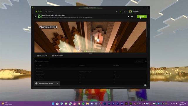Open the feedback icon at bottom right
The height and width of the screenshot is (106, 188).
click(145, 85)
